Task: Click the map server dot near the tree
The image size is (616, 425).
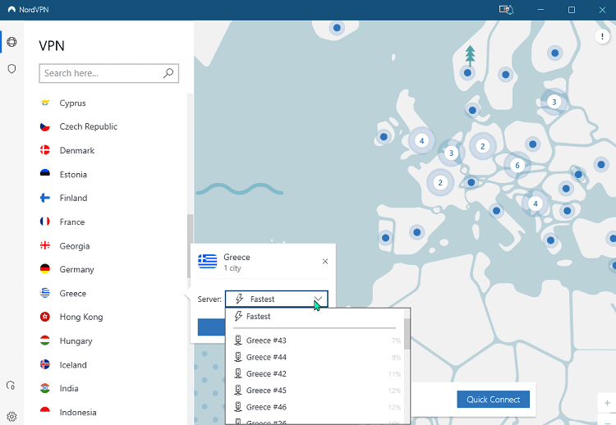Action: (467, 72)
